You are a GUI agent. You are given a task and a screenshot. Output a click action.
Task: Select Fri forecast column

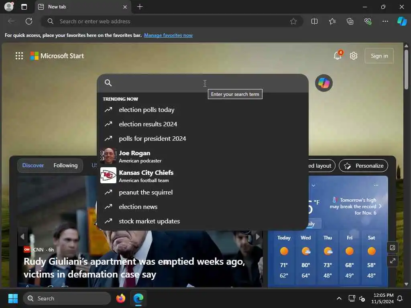[350, 258]
